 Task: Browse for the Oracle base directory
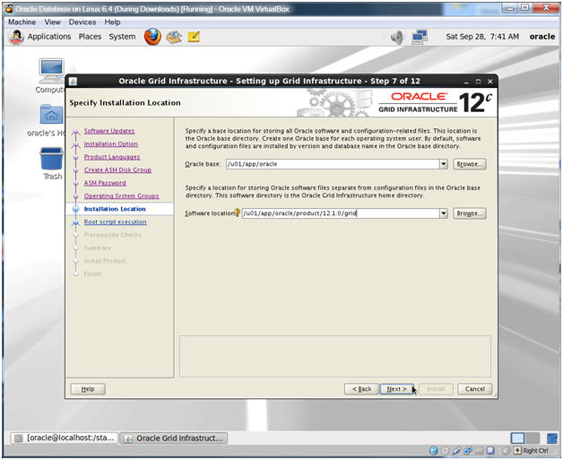click(469, 164)
